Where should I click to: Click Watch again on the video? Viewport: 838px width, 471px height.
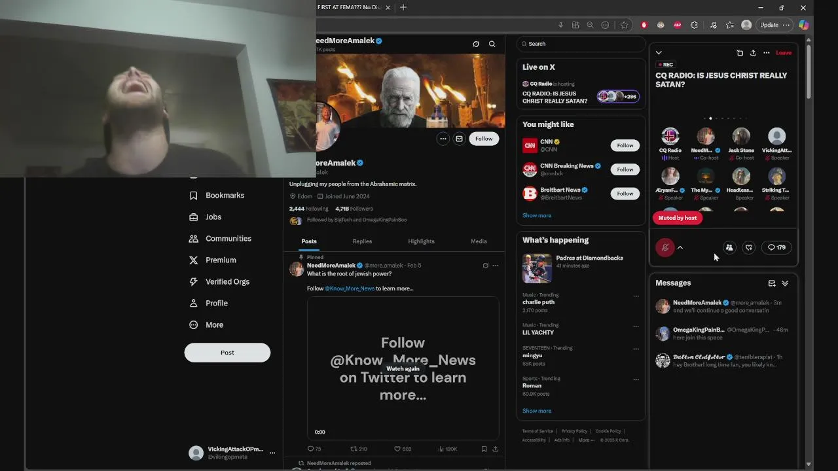[403, 369]
